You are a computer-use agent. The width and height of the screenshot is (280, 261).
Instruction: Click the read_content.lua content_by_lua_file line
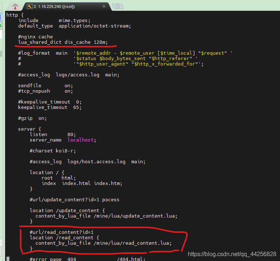(x=103, y=243)
